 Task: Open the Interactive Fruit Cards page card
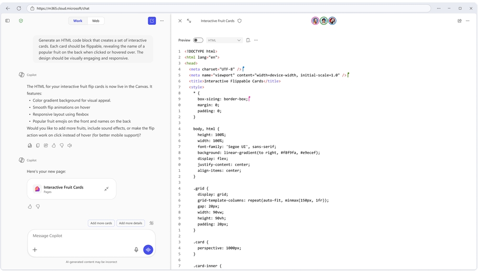click(72, 189)
